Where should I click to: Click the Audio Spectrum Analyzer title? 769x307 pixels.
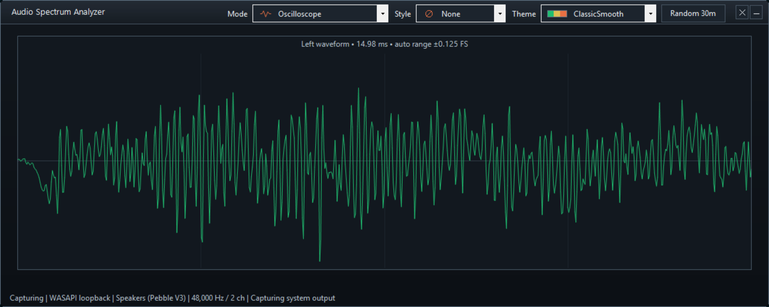coord(58,12)
